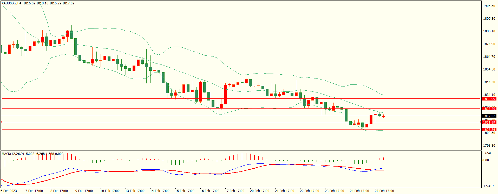Click the 6 Feb 2023 date label
Viewport: 498px width, 194px height.
coord(9,191)
